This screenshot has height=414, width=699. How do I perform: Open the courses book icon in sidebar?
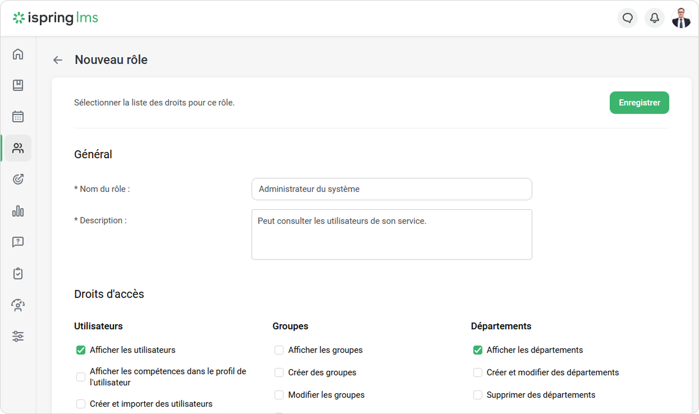[x=18, y=85]
